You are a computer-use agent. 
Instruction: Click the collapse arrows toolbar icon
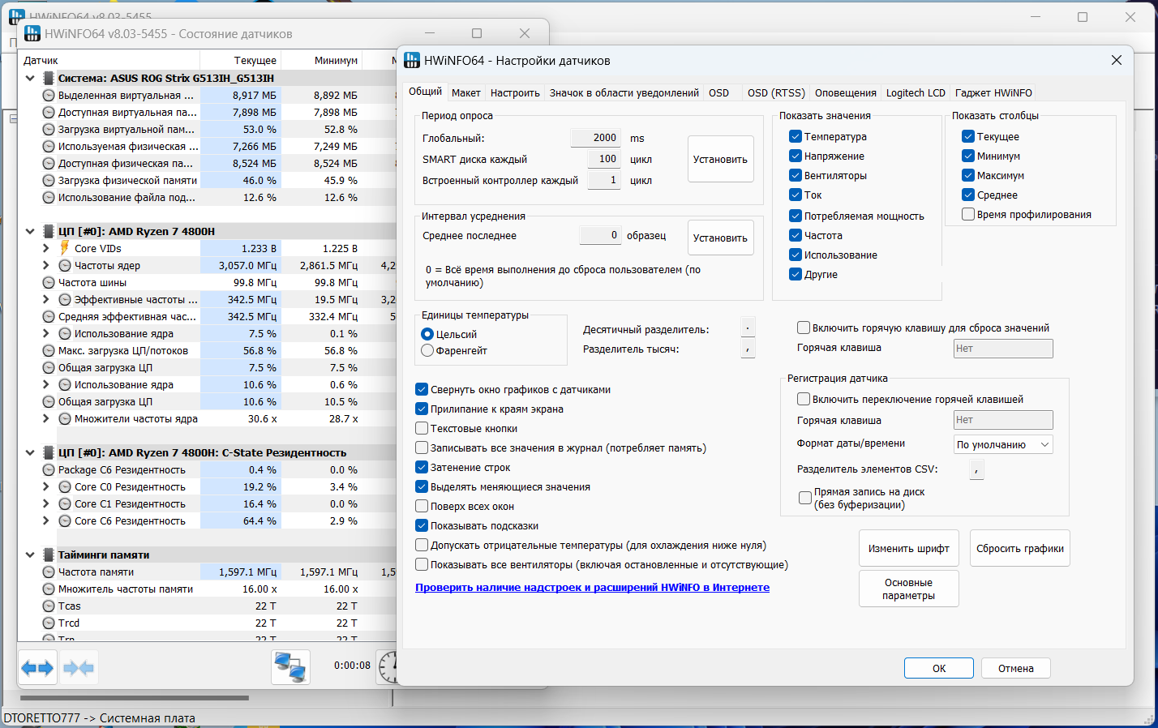(79, 668)
